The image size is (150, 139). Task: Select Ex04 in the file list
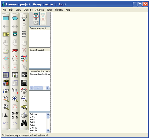point(32,125)
